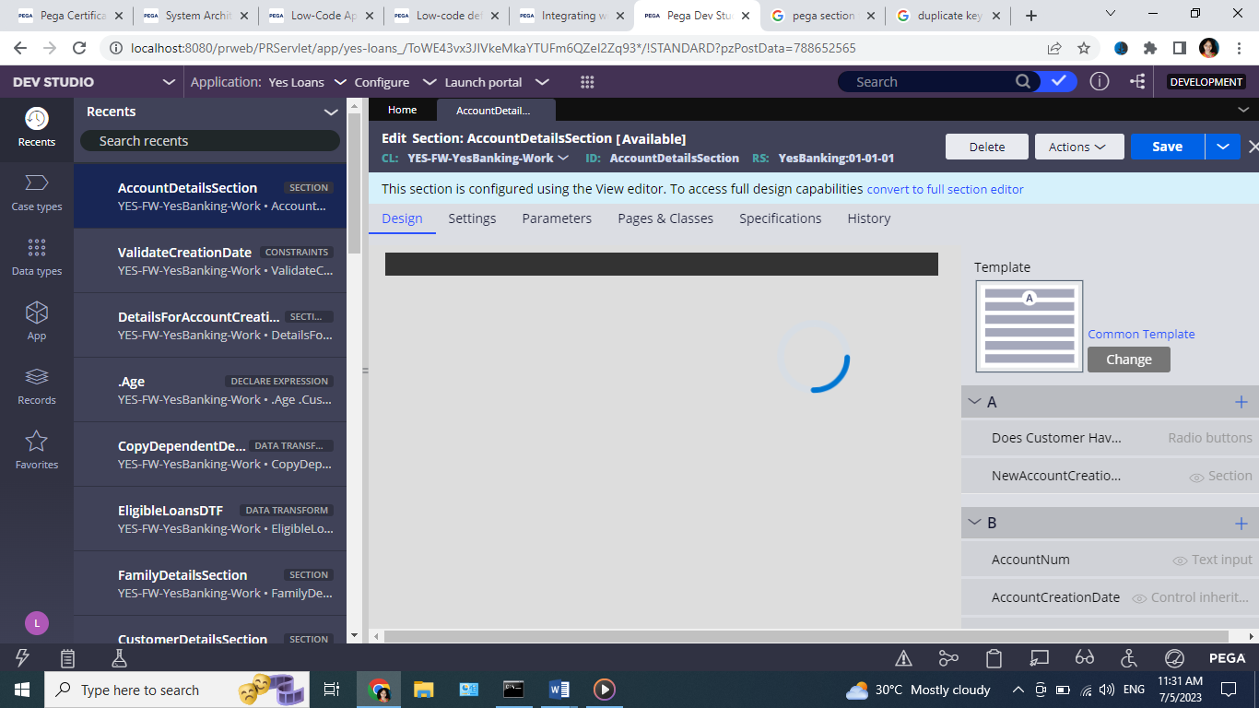
Task: Add a field to region B with plus
Action: 1241,523
